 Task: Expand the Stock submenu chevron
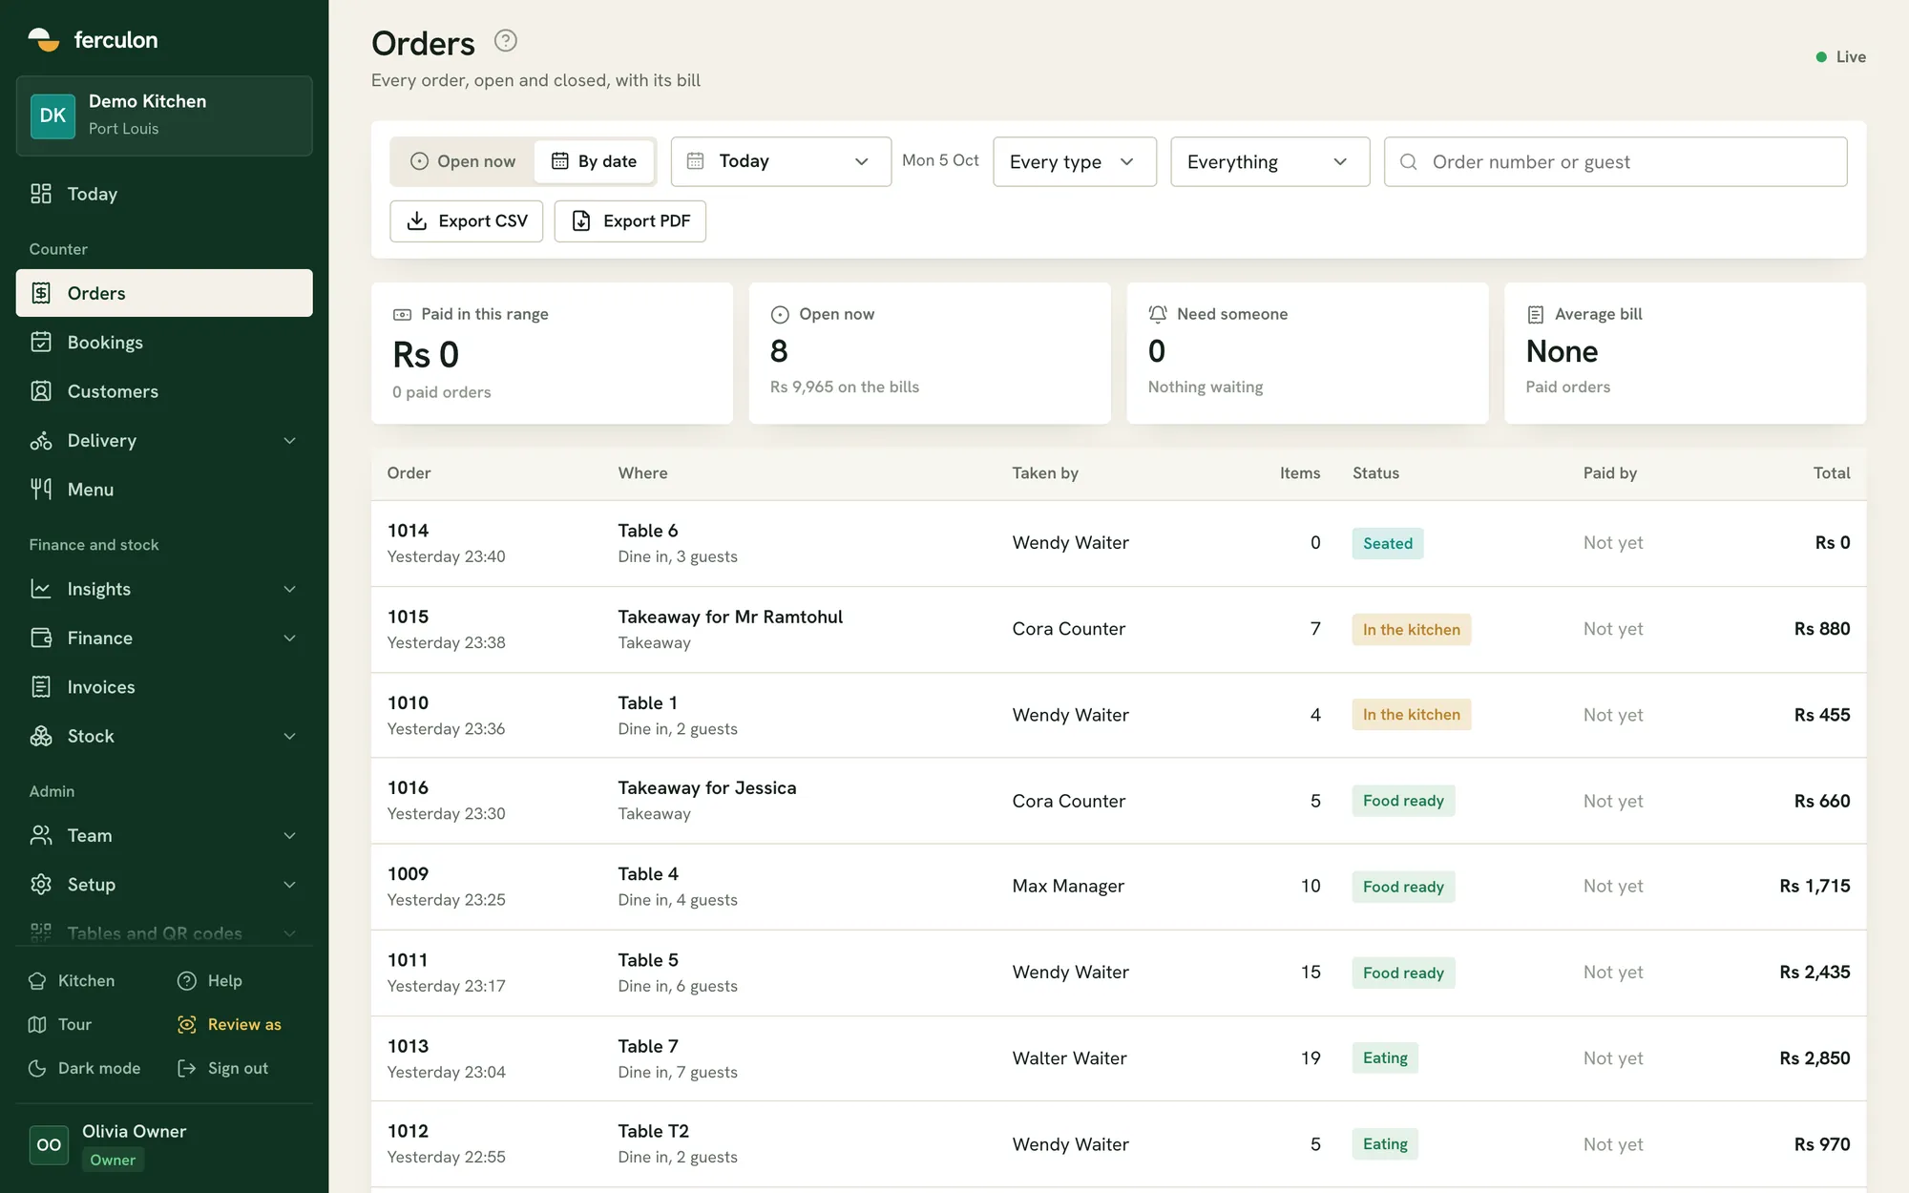(289, 736)
